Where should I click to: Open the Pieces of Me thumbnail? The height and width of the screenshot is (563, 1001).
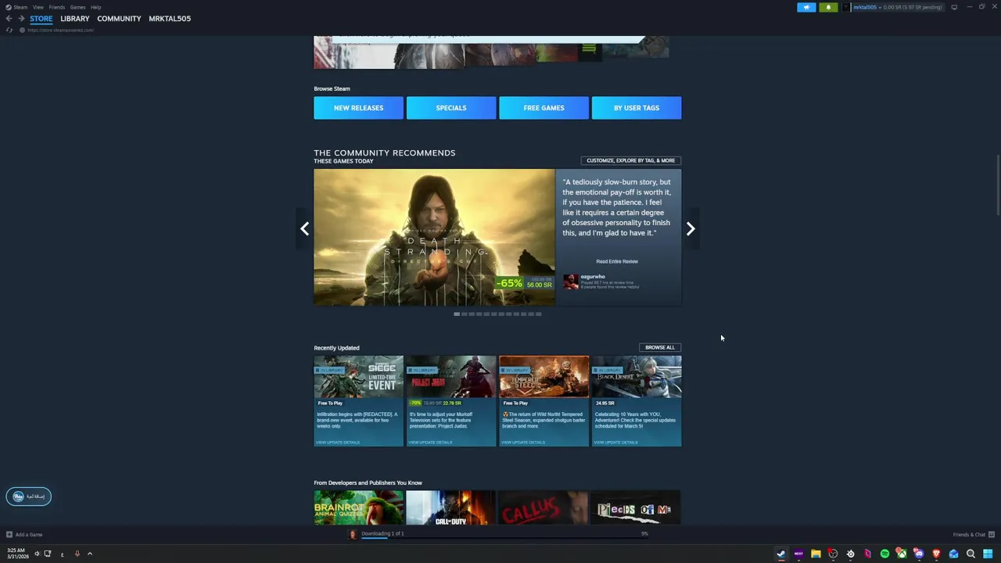[x=637, y=507]
